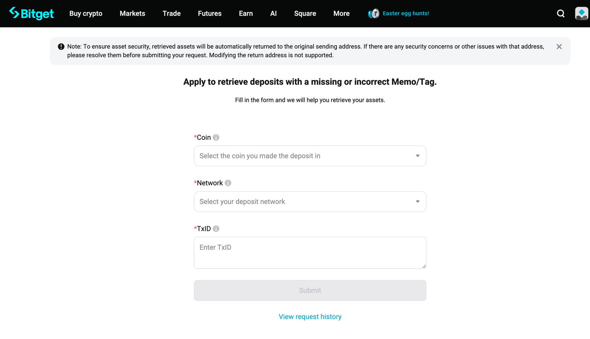Viewport: 590px width, 339px height.
Task: Click the Easter egg hunts mascot icon
Action: coord(373,13)
